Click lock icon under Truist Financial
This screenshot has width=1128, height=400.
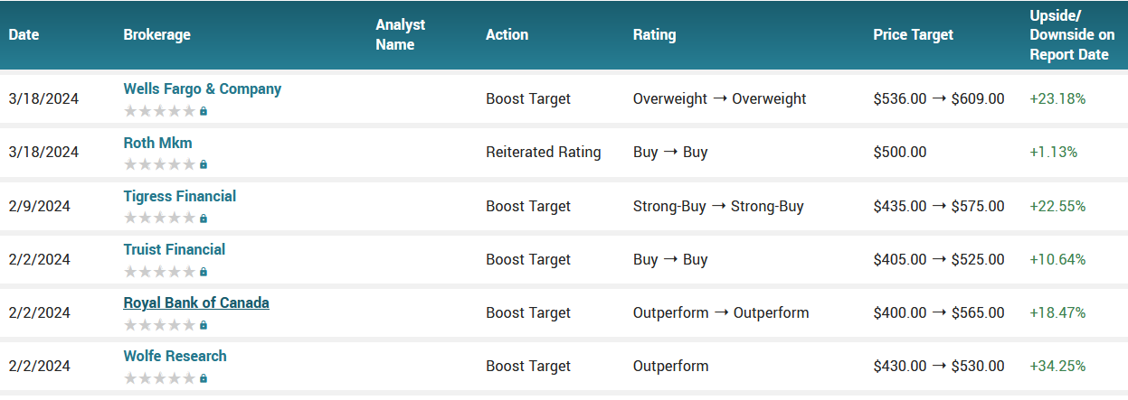[204, 271]
